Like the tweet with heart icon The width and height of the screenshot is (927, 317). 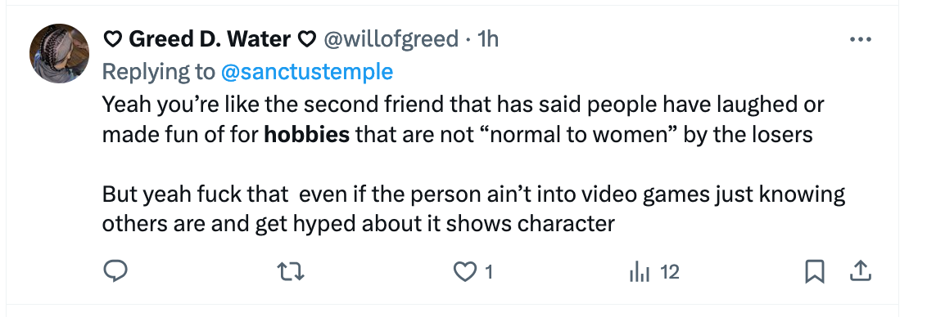pos(464,271)
